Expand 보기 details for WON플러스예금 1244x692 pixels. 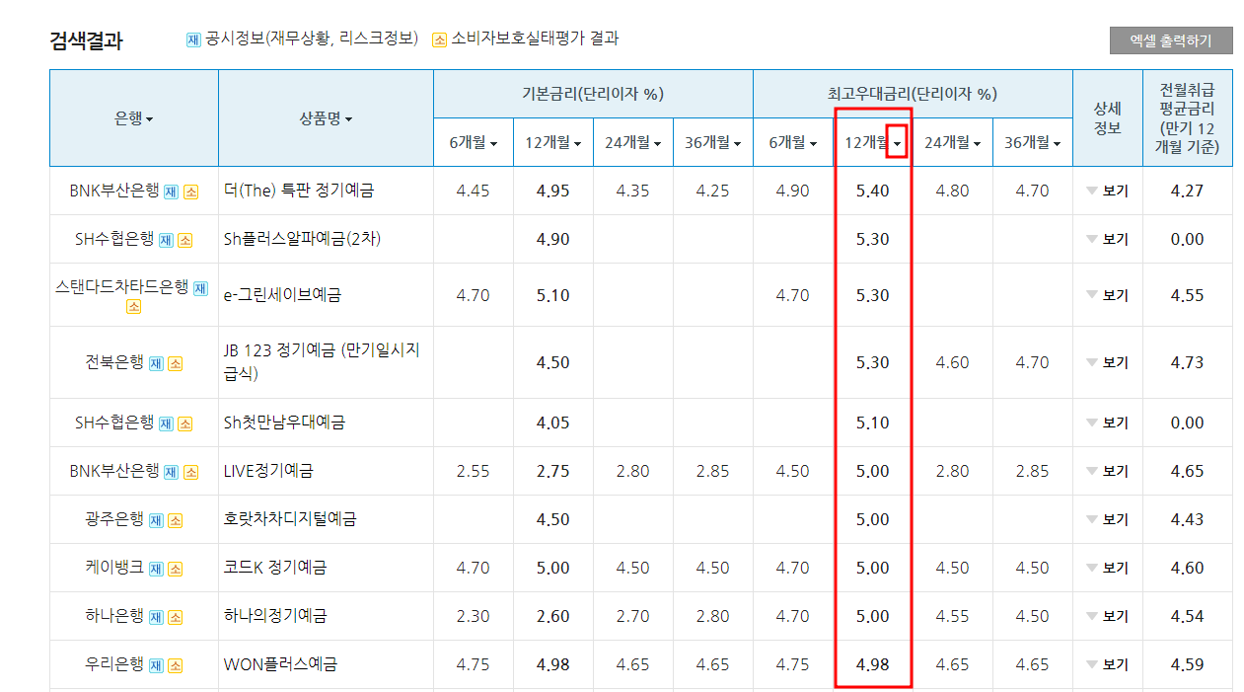[1107, 665]
